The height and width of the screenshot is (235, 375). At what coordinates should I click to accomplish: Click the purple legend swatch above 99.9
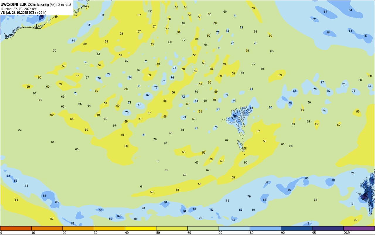click(359, 228)
